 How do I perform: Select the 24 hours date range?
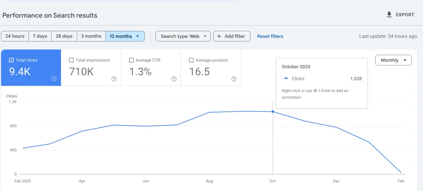pyautogui.click(x=15, y=36)
